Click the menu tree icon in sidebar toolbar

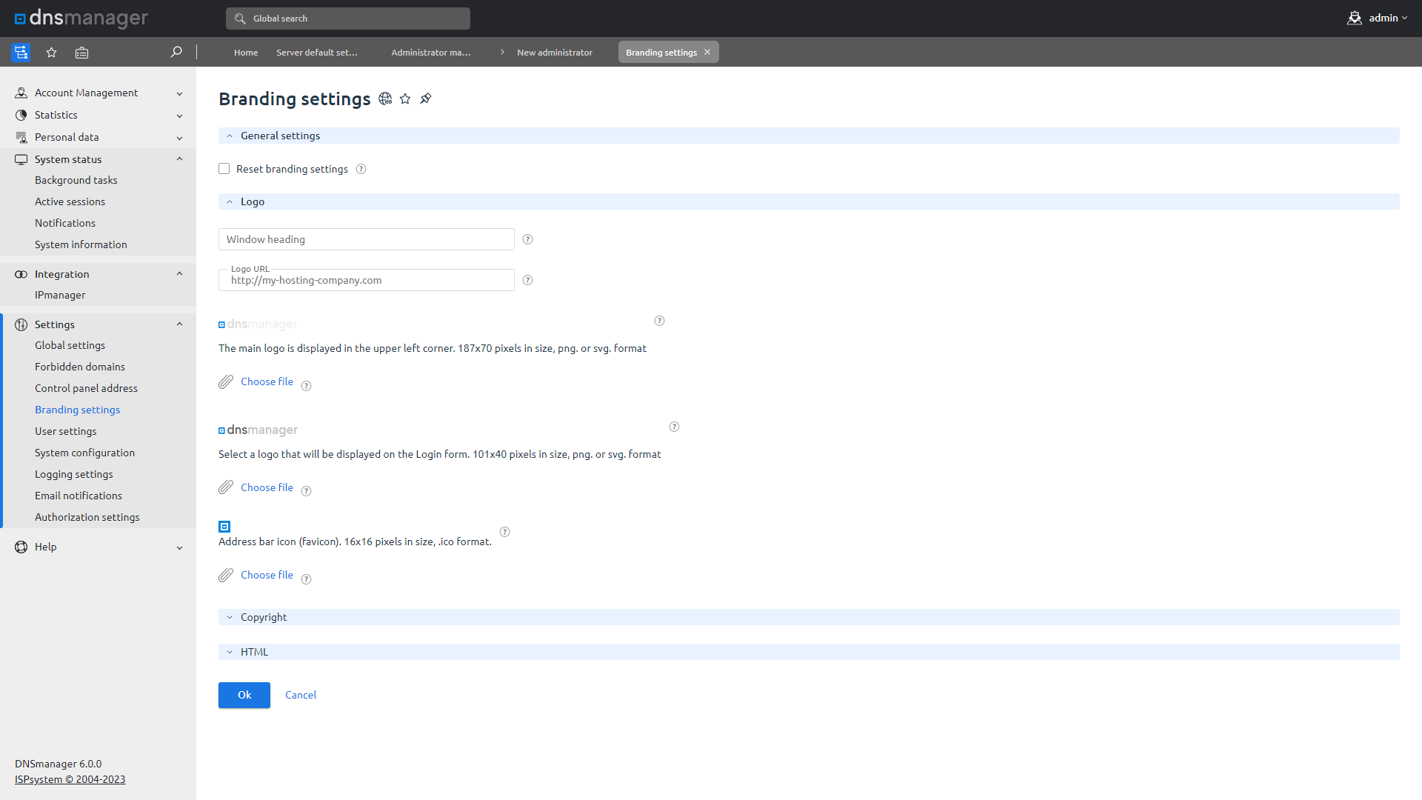coord(21,52)
